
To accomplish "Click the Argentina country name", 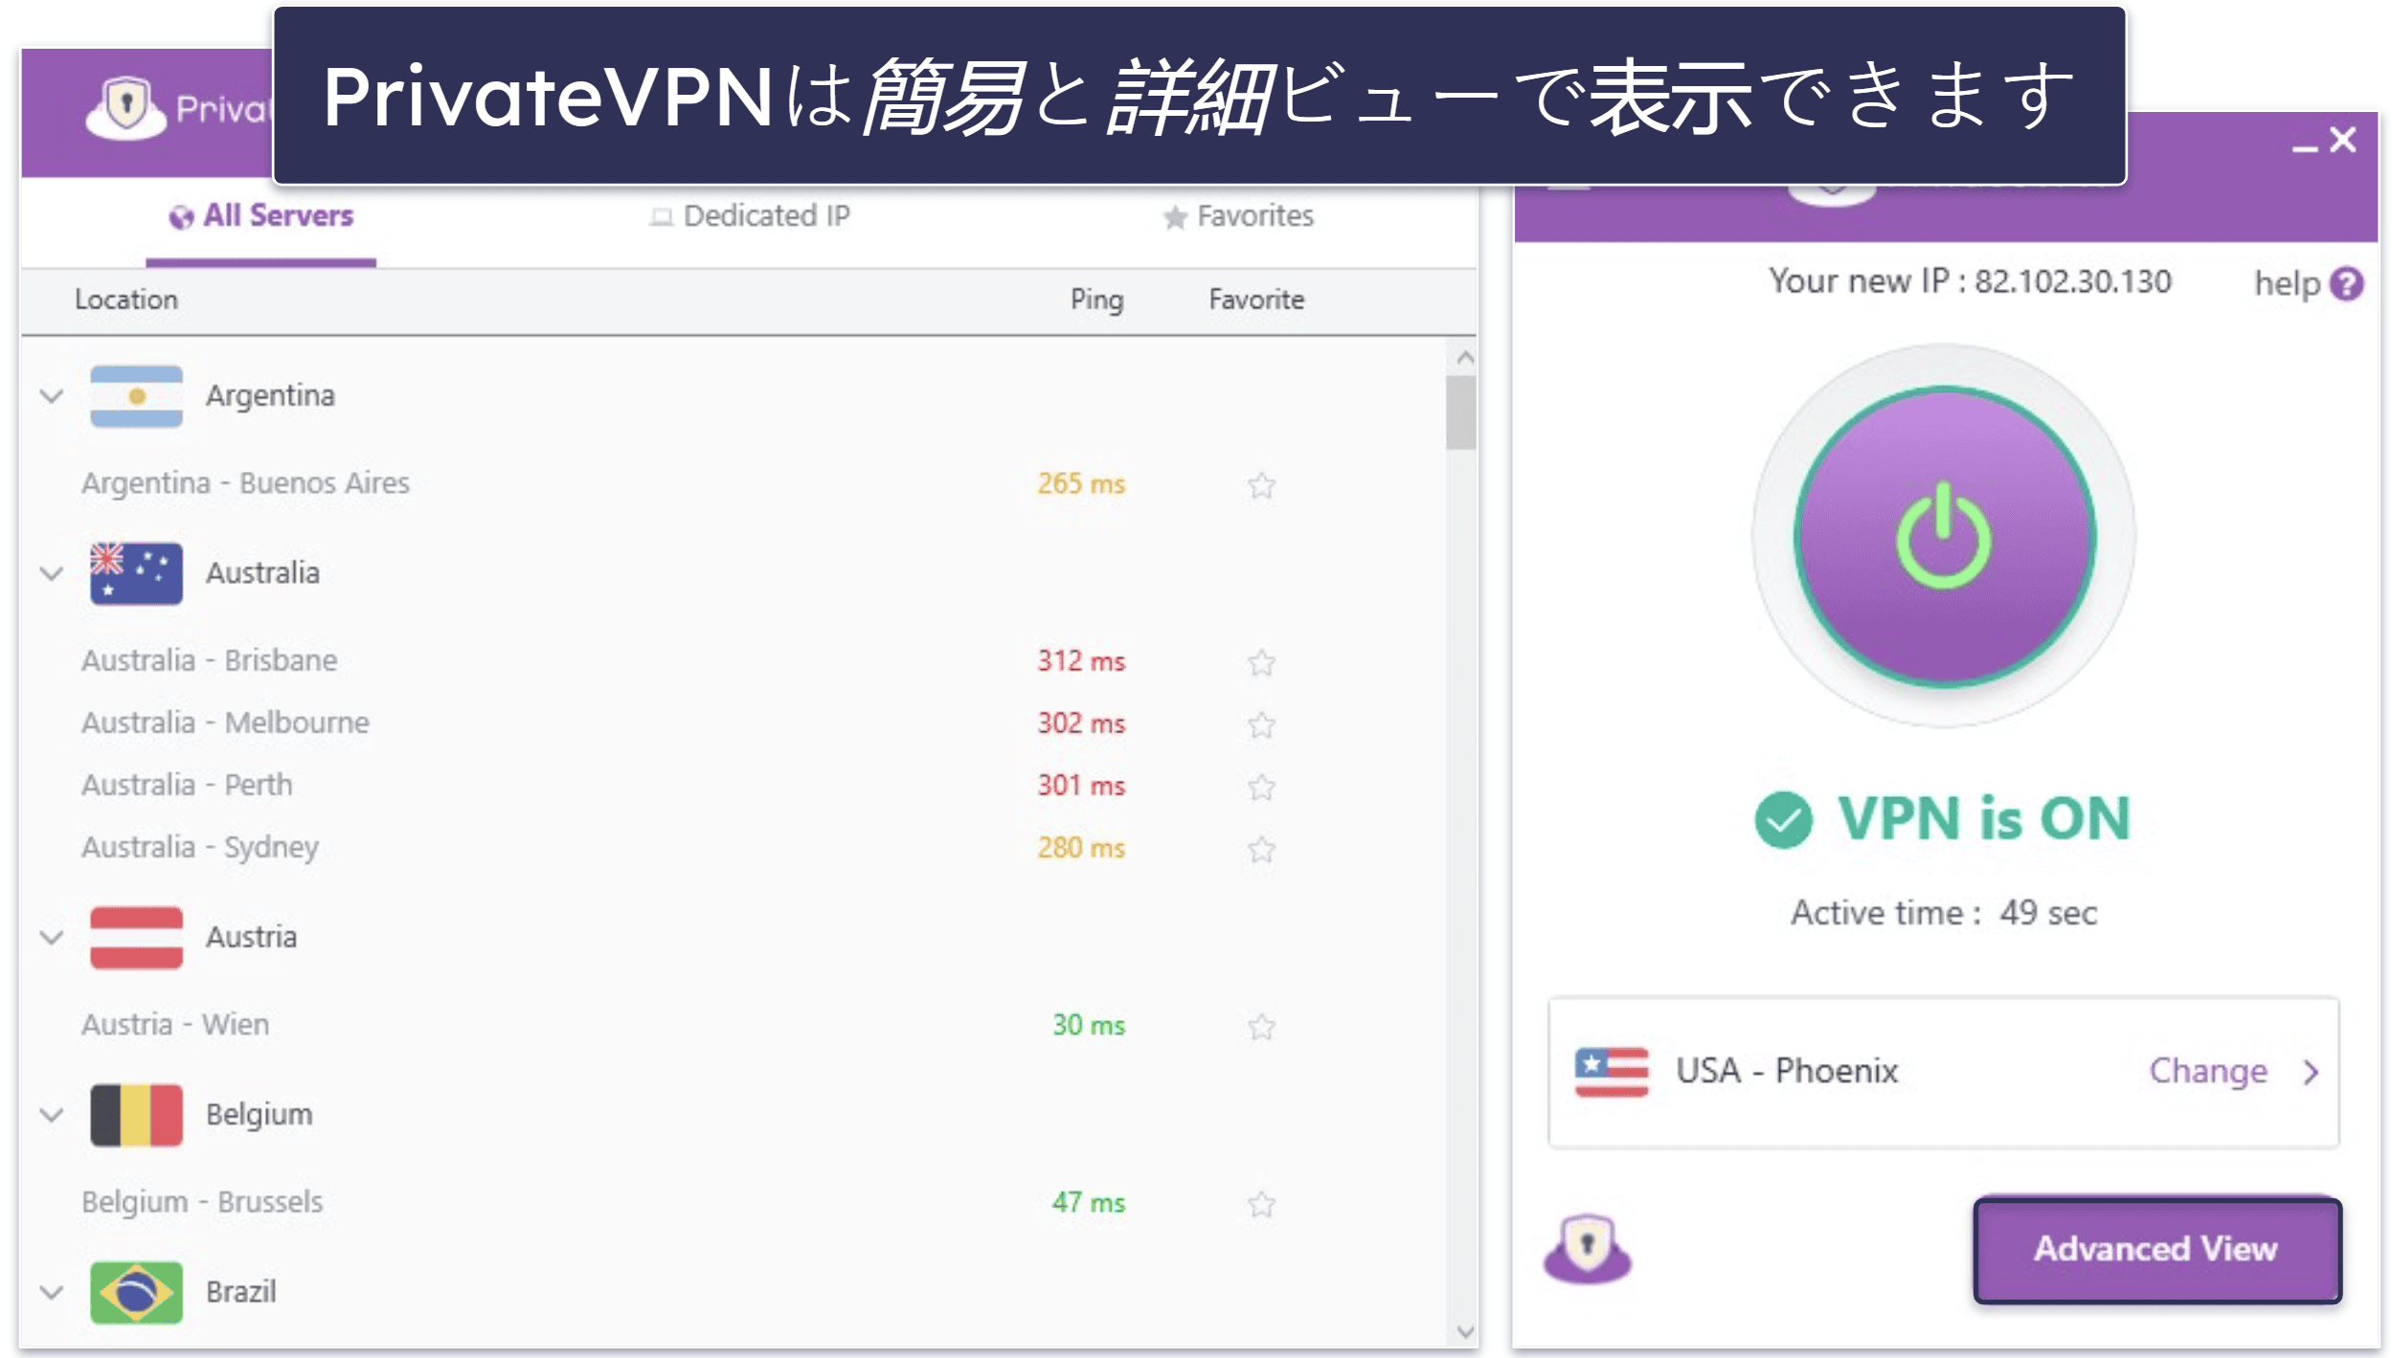I will pos(270,396).
